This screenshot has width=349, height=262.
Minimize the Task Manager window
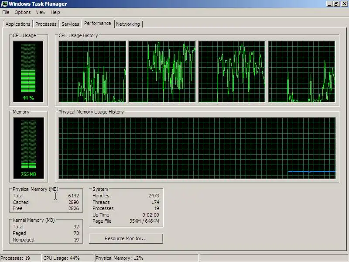pos(329,4)
